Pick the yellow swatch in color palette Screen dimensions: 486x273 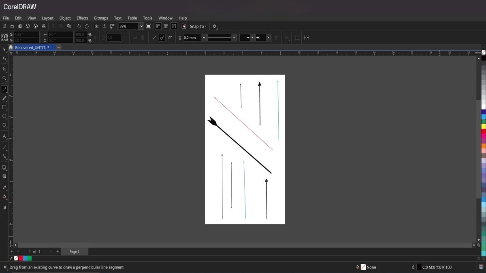[x=484, y=127]
